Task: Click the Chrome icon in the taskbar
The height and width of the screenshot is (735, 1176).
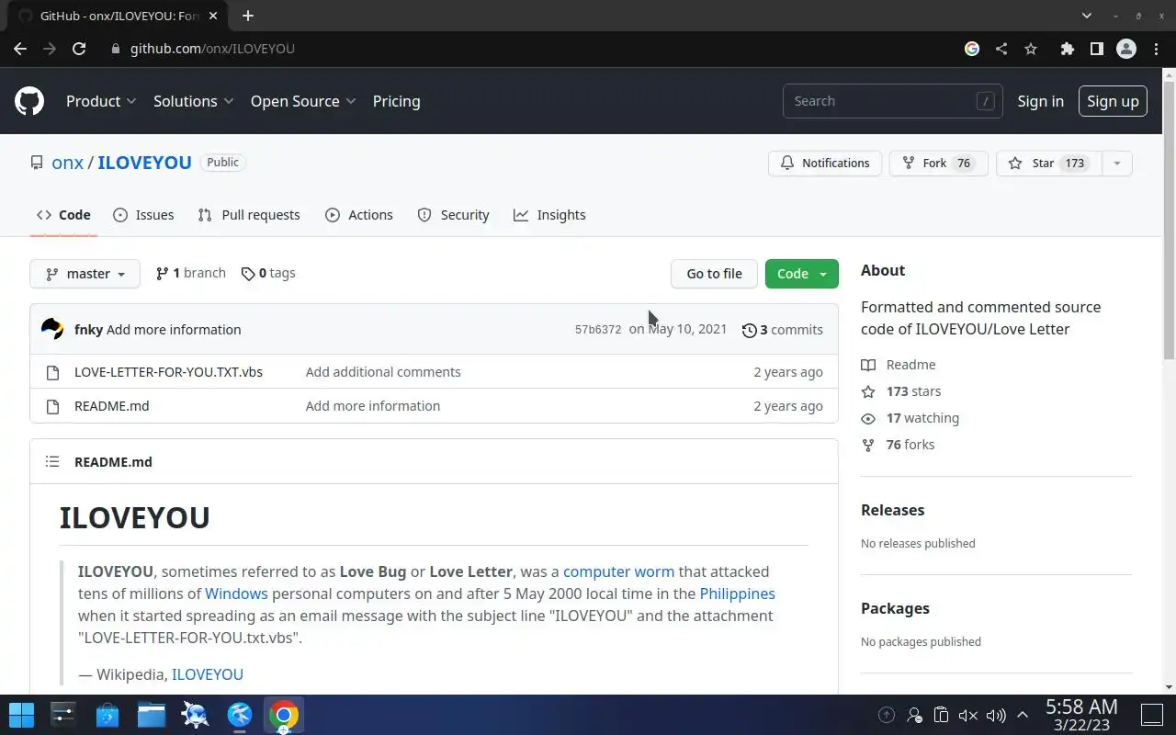Action: click(x=284, y=715)
